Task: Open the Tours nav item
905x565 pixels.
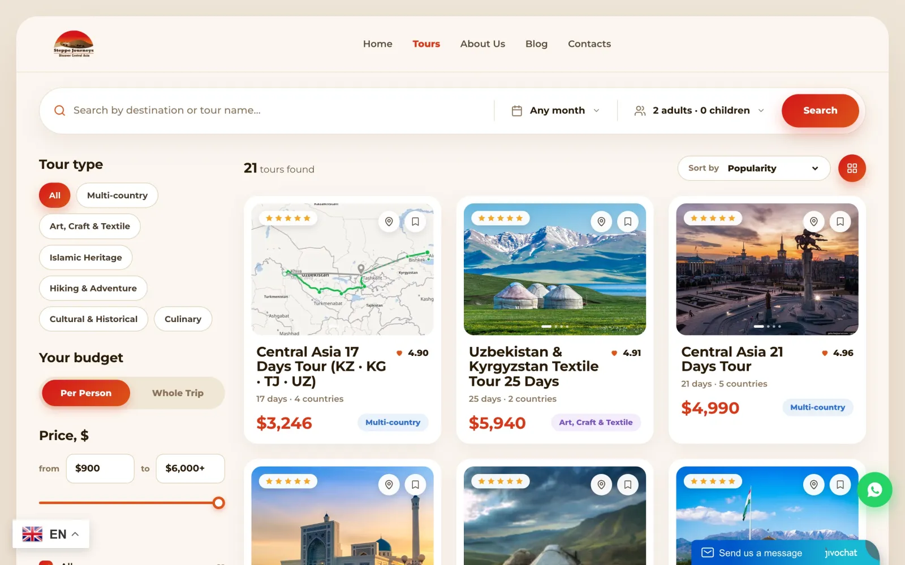Action: pyautogui.click(x=426, y=44)
